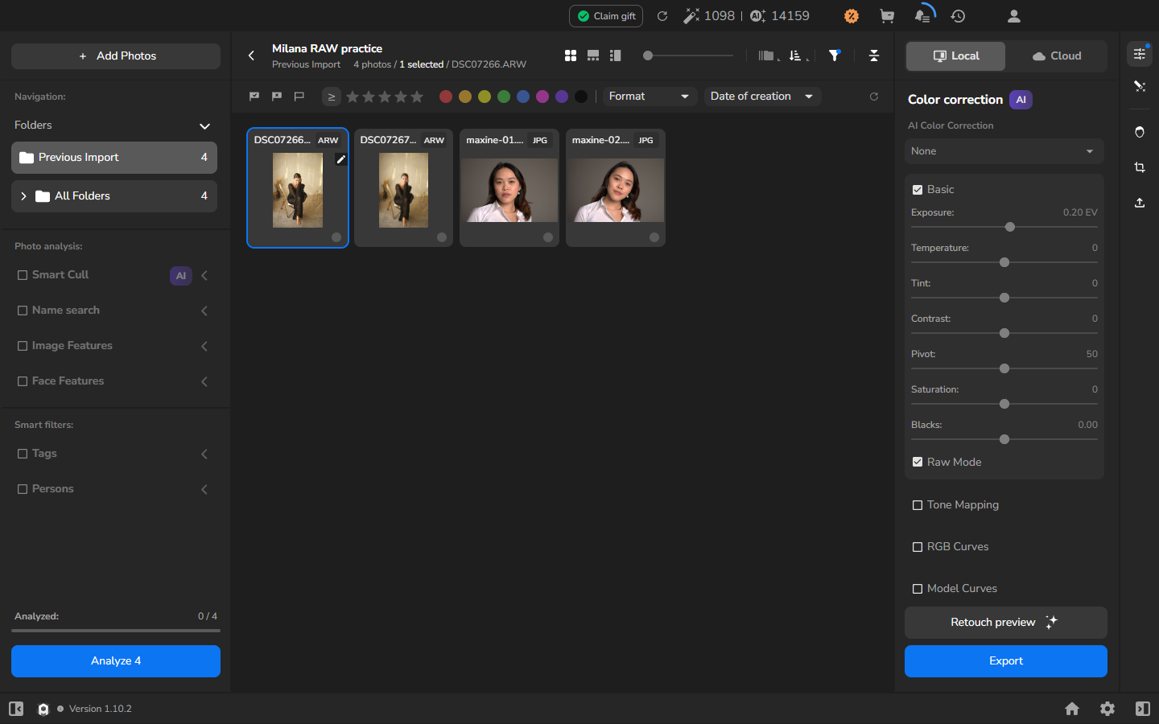Screen dimensions: 1159x724
Task: Open the adjustments sliders icon in right sidebar
Action: 1140,54
